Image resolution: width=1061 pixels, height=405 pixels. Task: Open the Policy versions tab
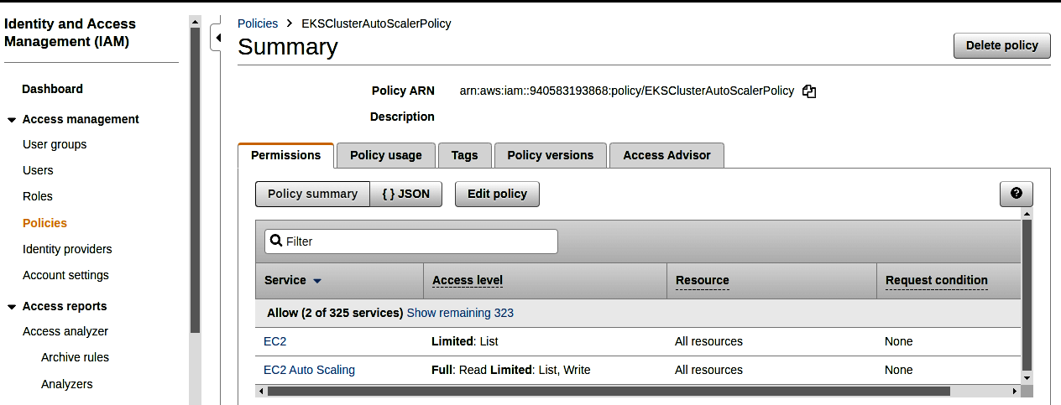point(551,155)
